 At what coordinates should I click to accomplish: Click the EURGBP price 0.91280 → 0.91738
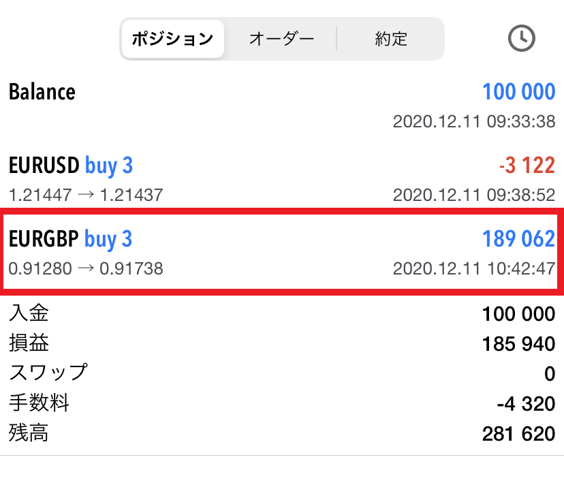(86, 268)
